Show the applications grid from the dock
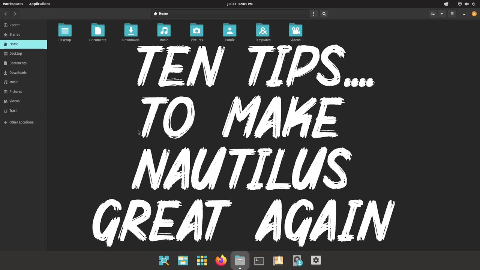The width and height of the screenshot is (480, 270). [202, 260]
